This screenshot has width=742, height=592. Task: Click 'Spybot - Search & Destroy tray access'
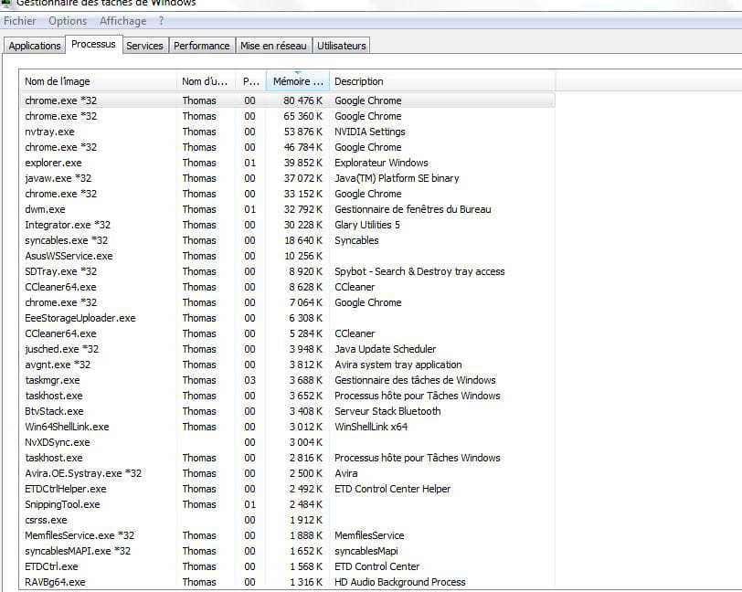click(x=419, y=271)
